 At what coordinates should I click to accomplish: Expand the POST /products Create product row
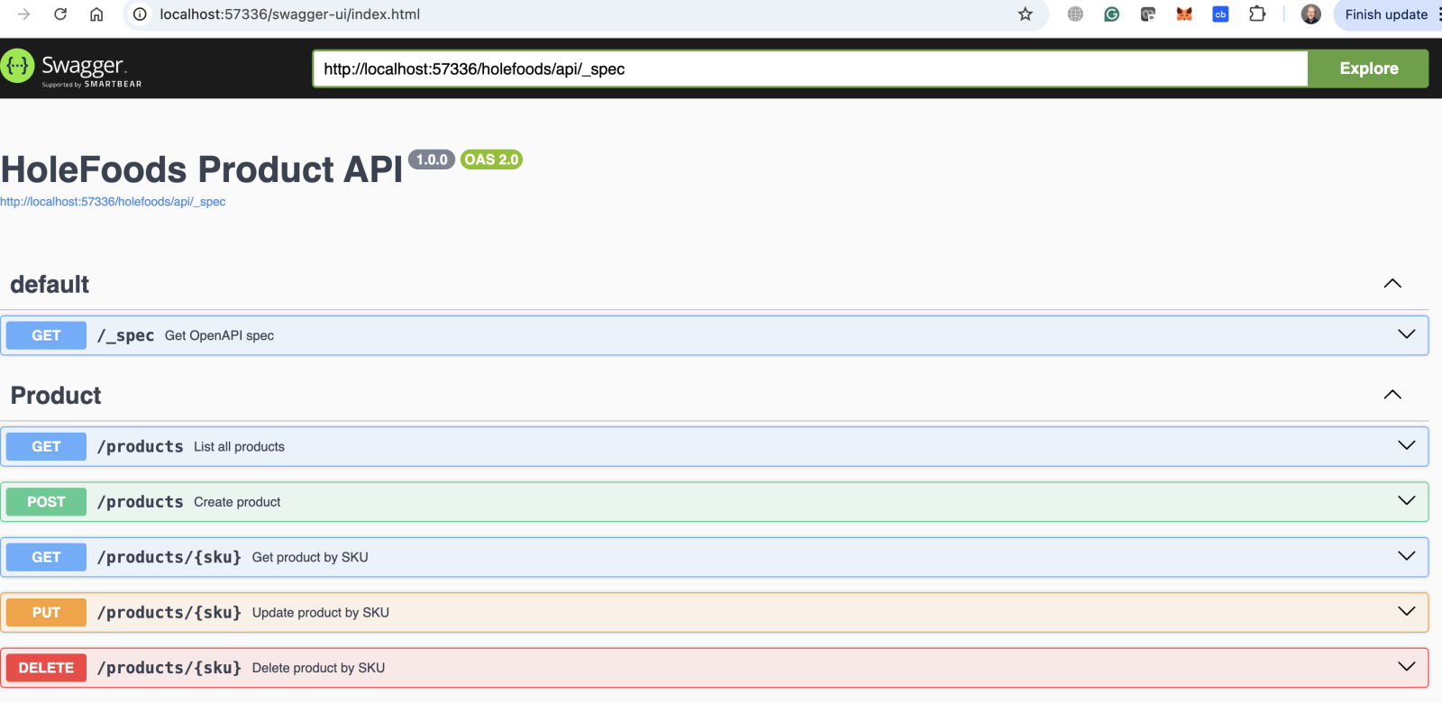[1405, 501]
